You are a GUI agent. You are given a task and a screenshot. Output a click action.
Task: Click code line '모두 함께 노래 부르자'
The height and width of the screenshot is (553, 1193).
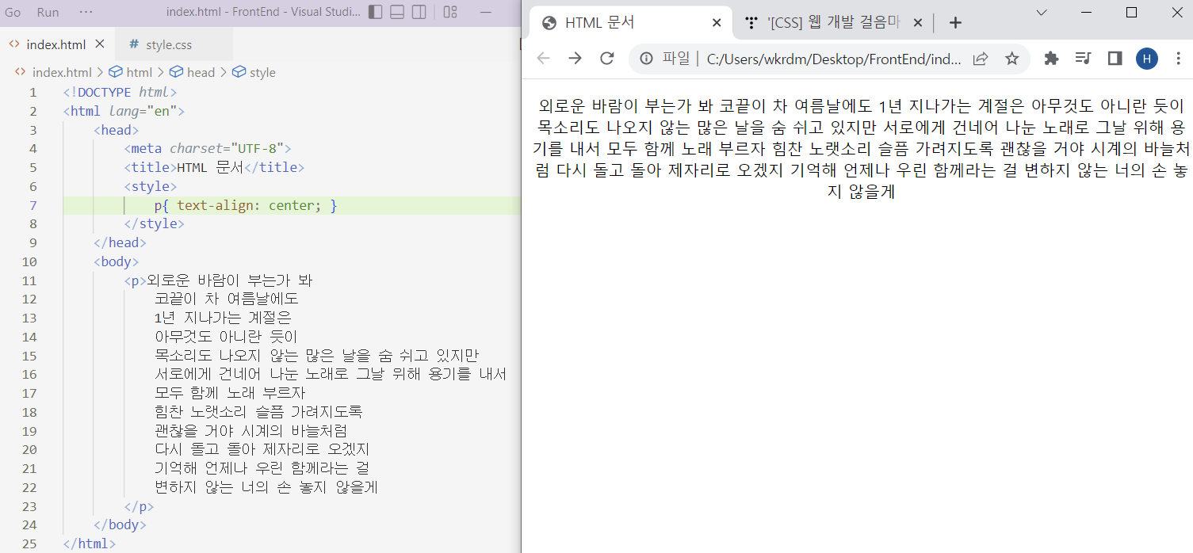tap(230, 393)
